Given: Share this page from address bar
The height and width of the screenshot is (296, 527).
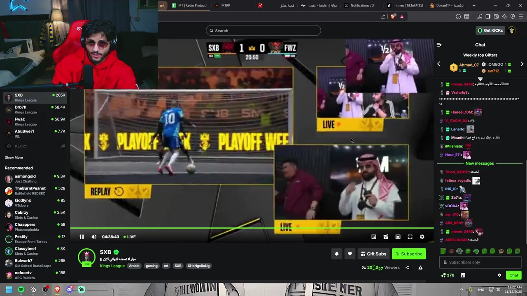Looking at the screenshot, I should pos(383,16).
